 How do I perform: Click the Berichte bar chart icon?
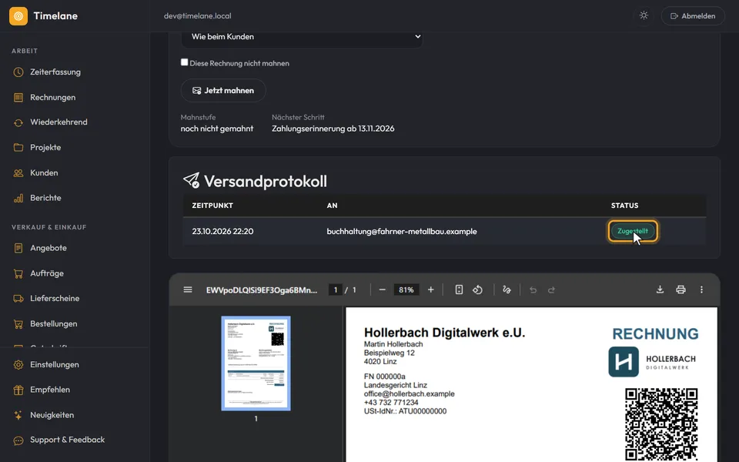18,199
